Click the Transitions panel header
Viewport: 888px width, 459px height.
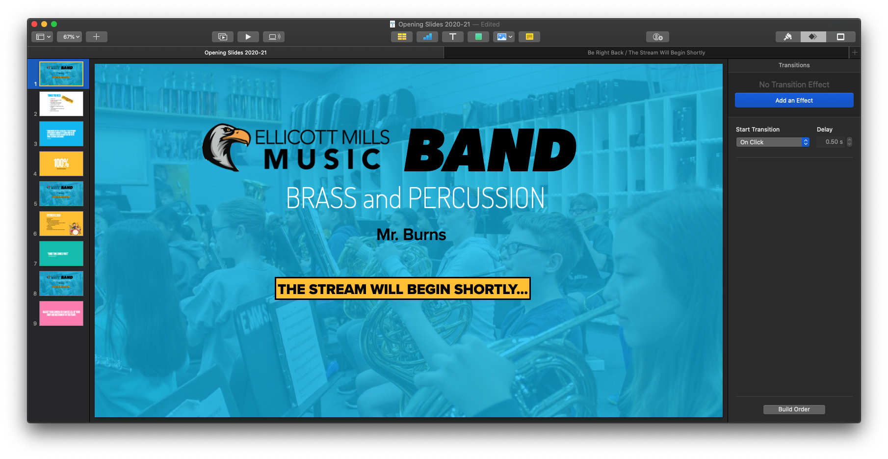coord(794,65)
